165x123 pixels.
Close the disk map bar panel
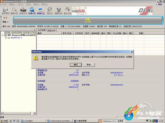[1, 17]
